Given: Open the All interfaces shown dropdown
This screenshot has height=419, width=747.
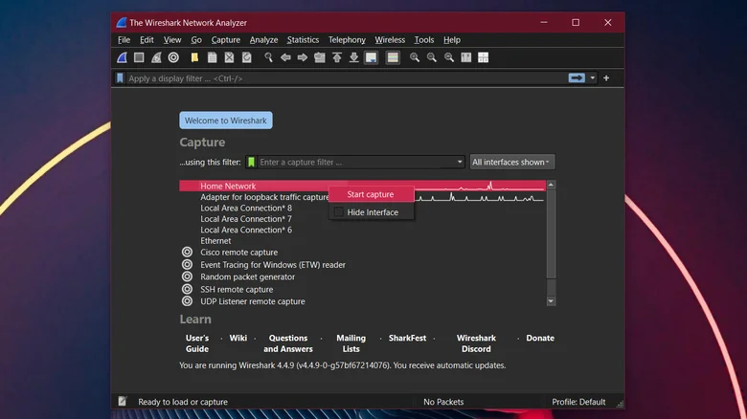Looking at the screenshot, I should pyautogui.click(x=512, y=162).
